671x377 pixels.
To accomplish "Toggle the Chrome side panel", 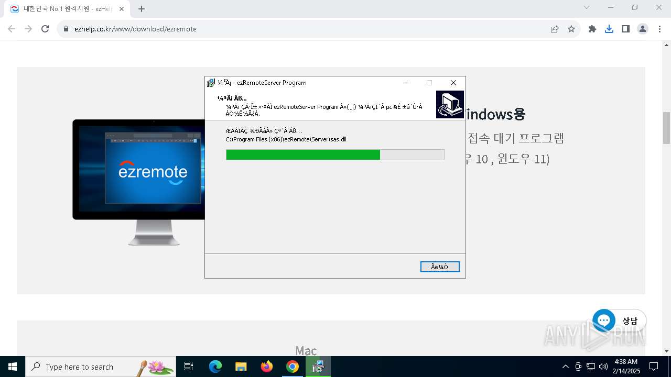I will [x=626, y=29].
